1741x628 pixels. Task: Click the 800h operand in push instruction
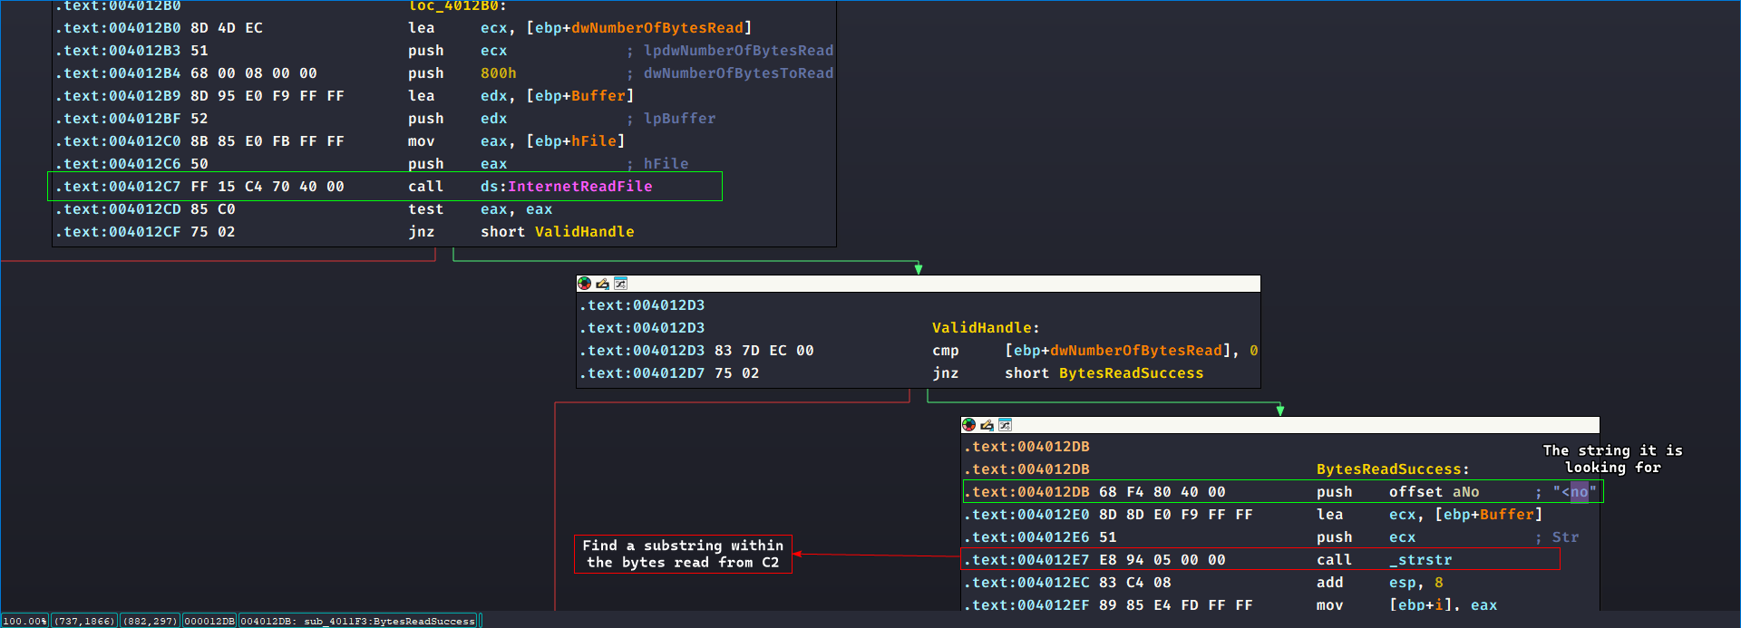(x=498, y=73)
